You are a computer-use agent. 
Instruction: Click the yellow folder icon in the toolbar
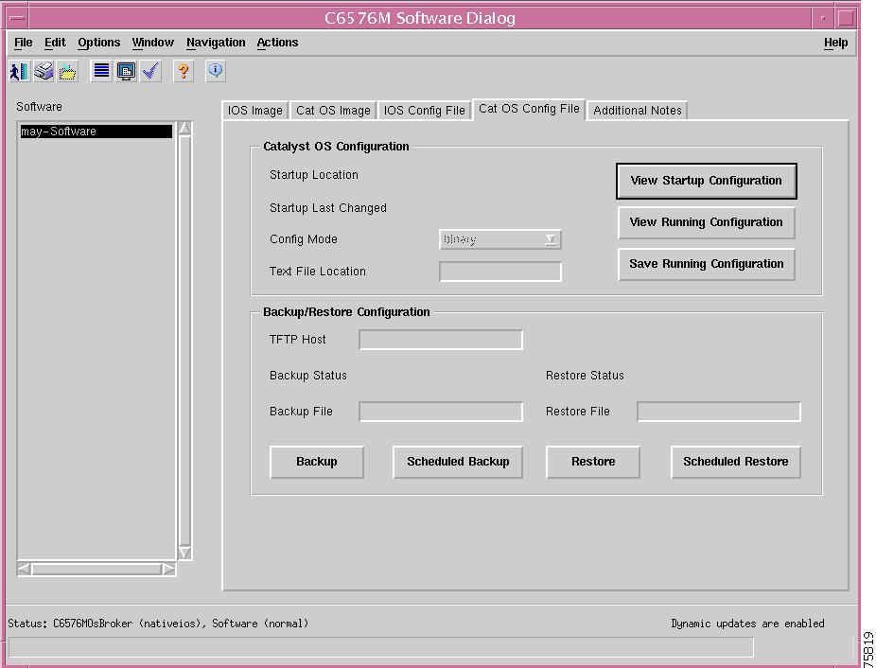tap(67, 72)
